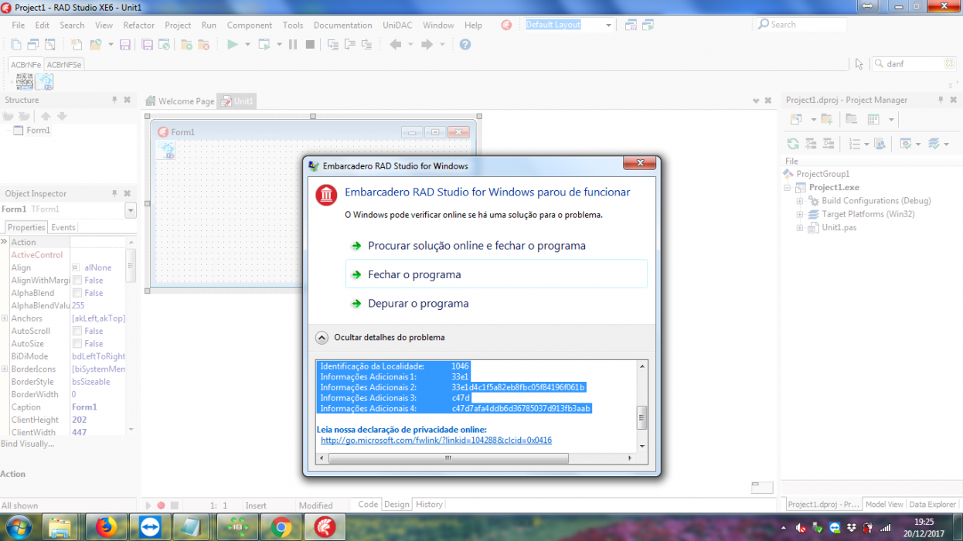Open the Microsoft privacy statement link
The image size is (963, 541).
click(436, 441)
